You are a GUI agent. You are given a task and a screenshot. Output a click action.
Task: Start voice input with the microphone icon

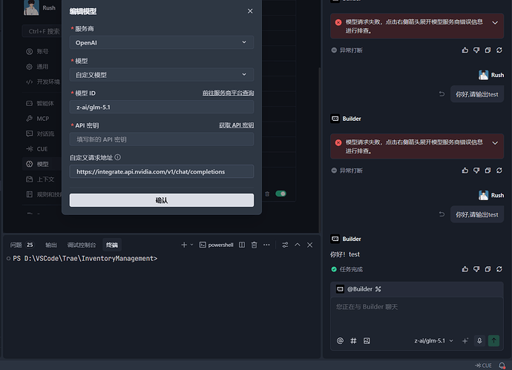click(479, 340)
